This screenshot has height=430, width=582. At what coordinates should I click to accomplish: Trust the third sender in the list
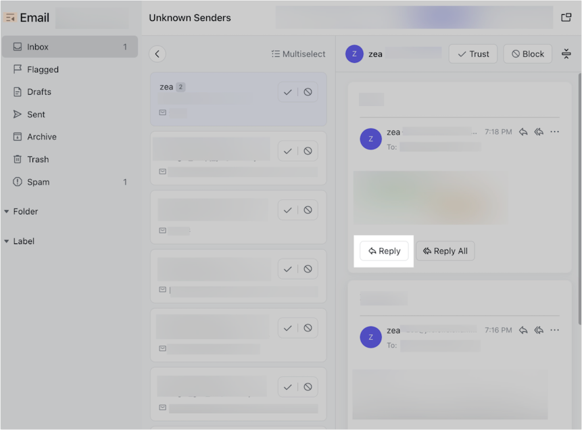(x=288, y=210)
